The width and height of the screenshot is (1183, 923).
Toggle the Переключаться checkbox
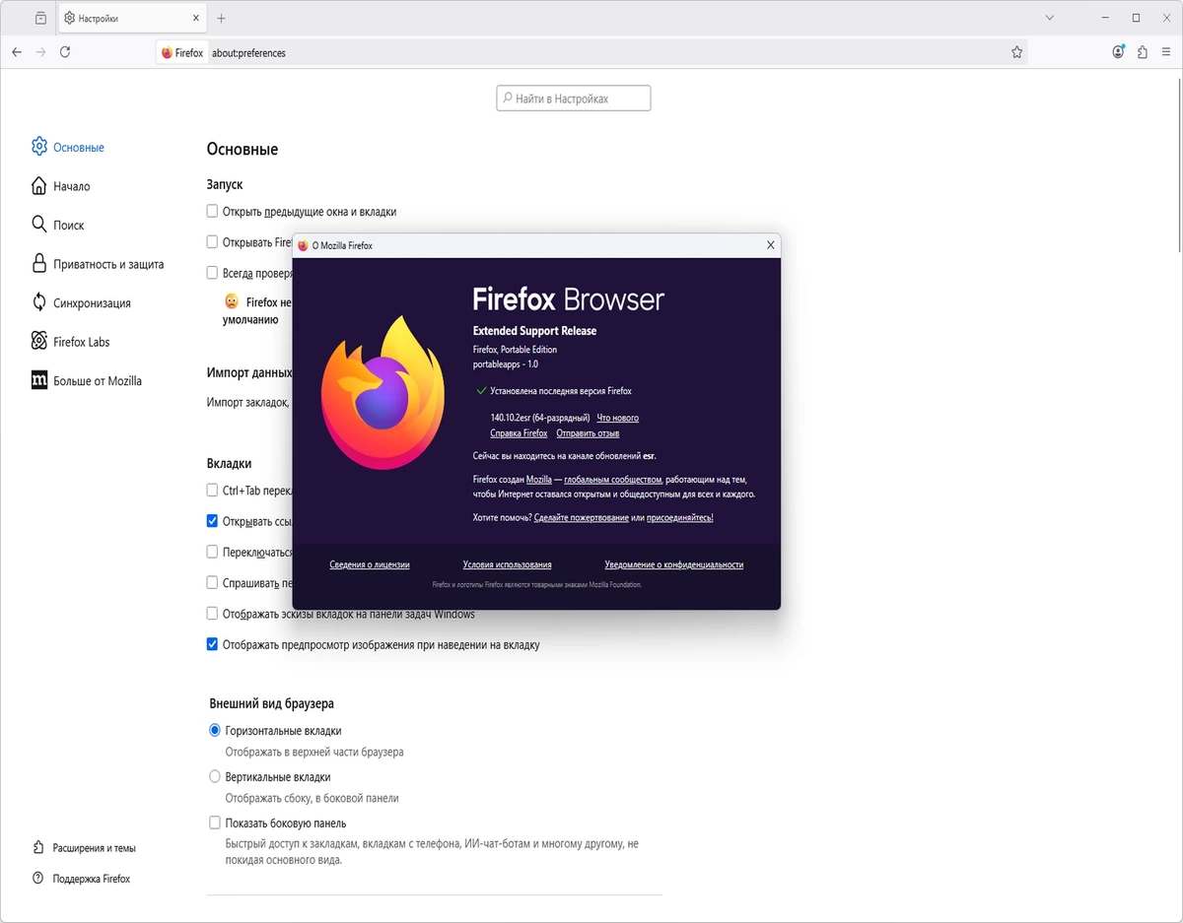tap(212, 552)
